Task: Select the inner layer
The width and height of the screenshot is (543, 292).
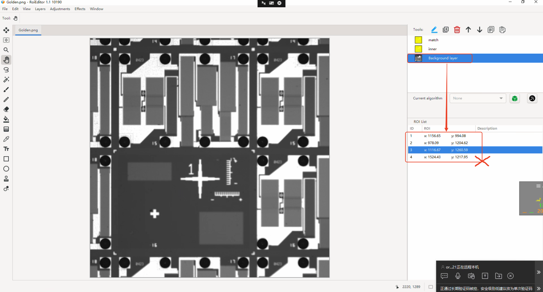Action: (475, 49)
